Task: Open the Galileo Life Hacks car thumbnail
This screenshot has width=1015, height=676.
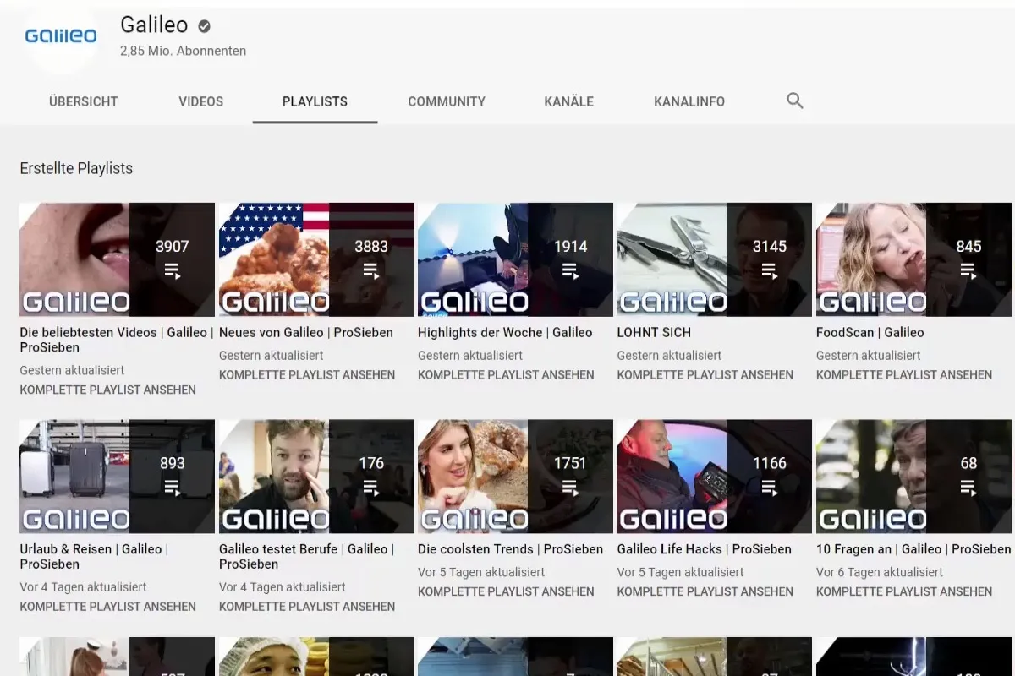Action: pyautogui.click(x=715, y=477)
